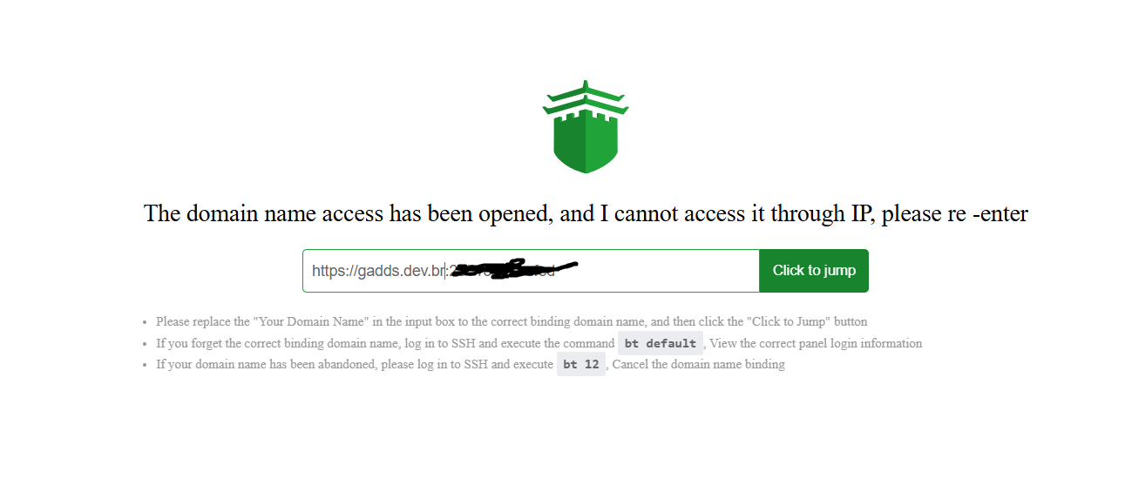The height and width of the screenshot is (499, 1125).
Task: Click the black scribbled redaction in the input
Action: [x=514, y=269]
